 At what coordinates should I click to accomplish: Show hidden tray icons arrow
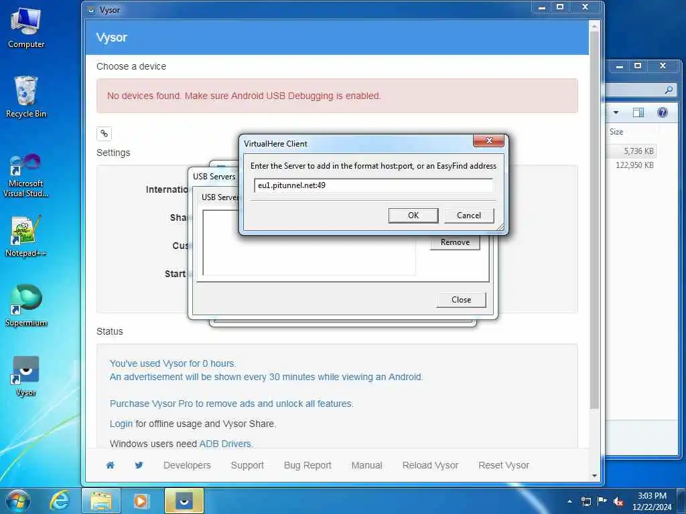tap(569, 501)
